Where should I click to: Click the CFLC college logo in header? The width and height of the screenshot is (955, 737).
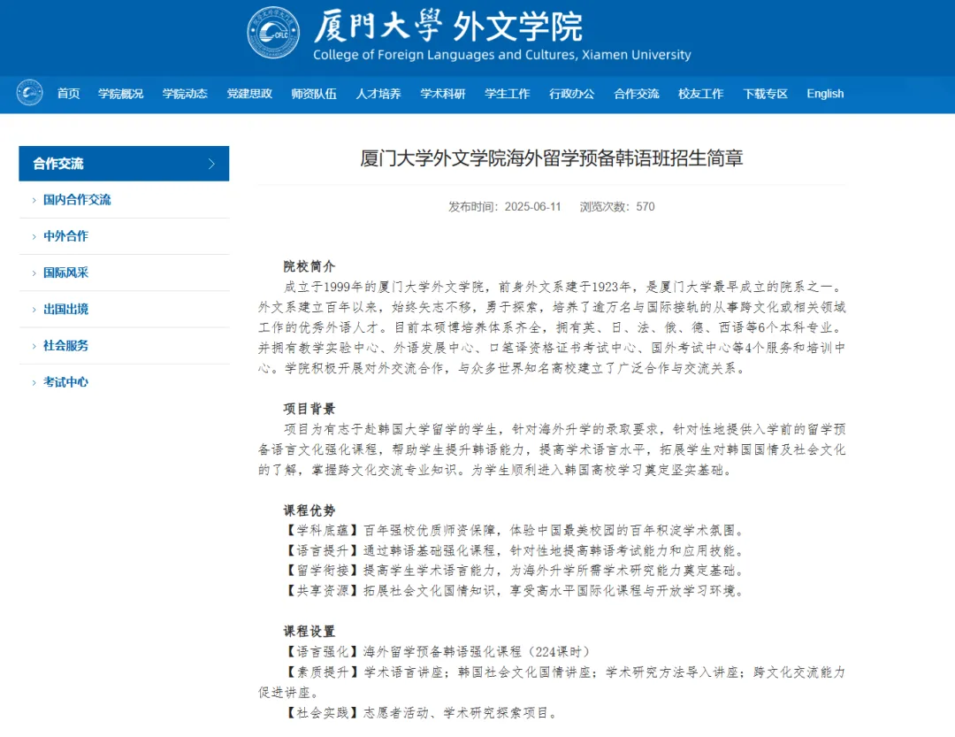[x=273, y=33]
